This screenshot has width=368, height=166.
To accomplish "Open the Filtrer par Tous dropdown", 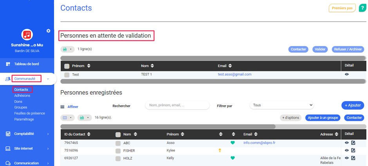I will pyautogui.click(x=281, y=105).
